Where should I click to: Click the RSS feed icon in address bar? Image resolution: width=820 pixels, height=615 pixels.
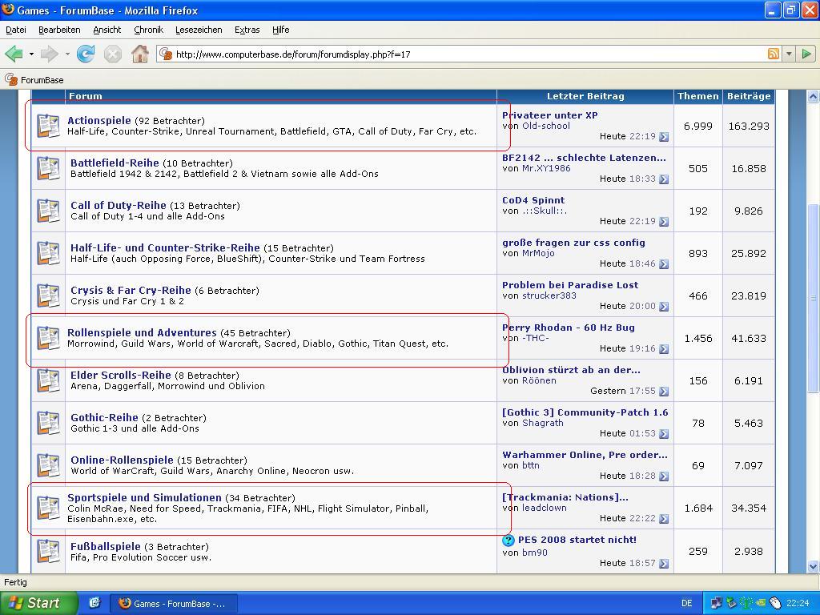point(773,54)
